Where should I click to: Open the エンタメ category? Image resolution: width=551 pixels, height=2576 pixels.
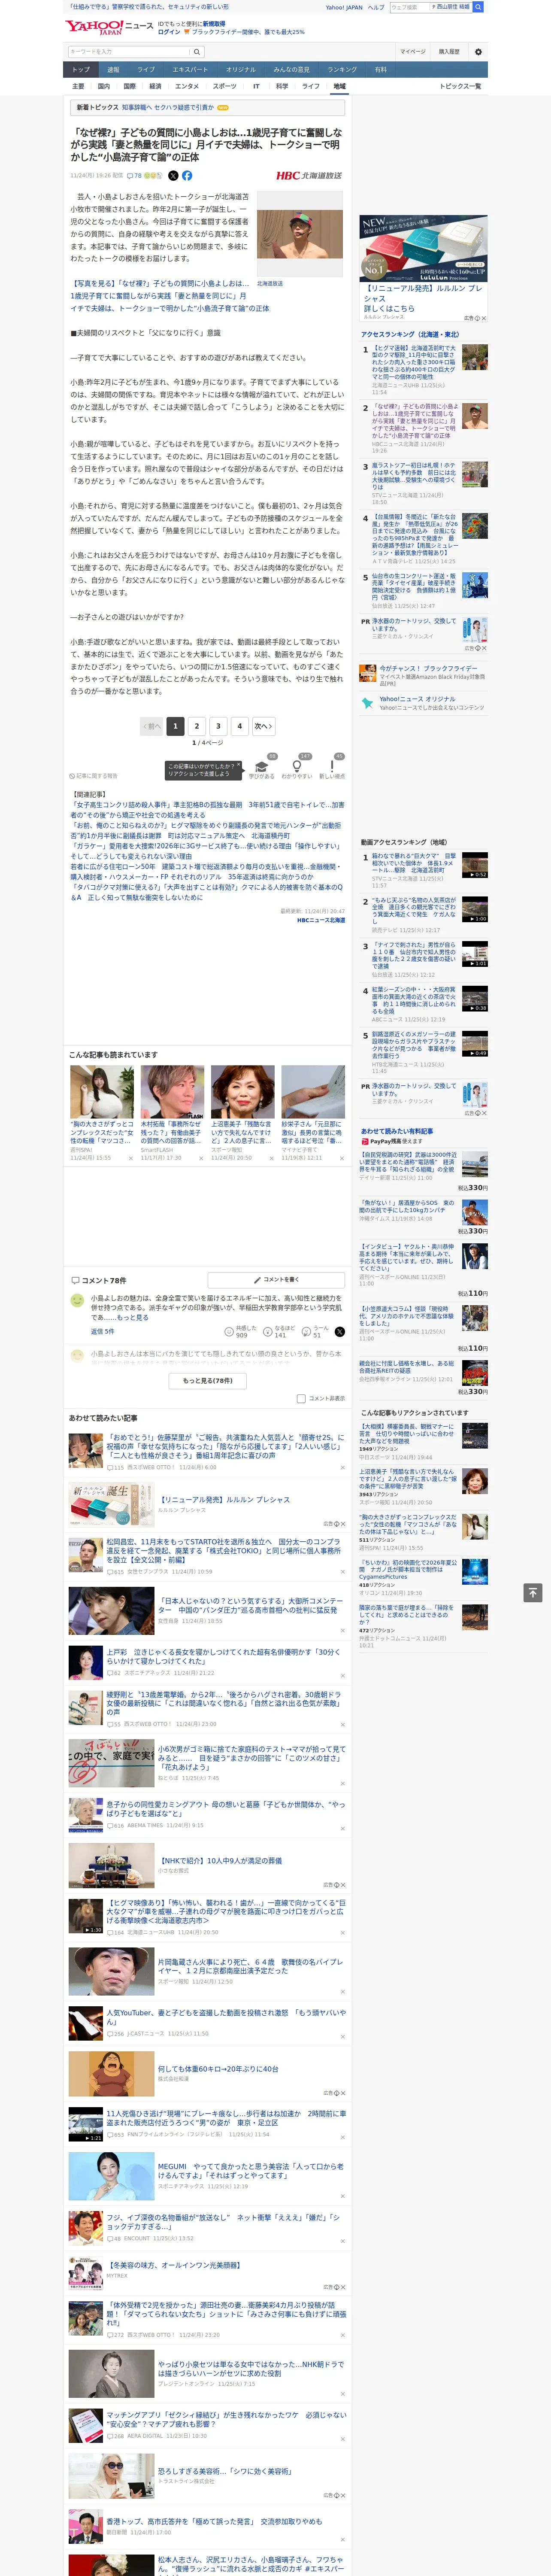[x=187, y=86]
